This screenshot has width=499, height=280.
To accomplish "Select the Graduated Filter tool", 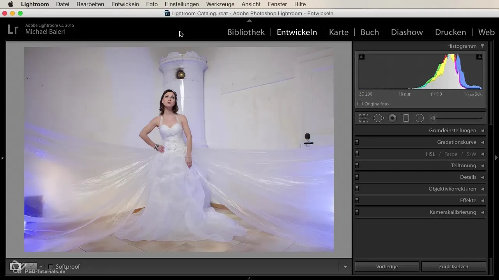I will [406, 118].
